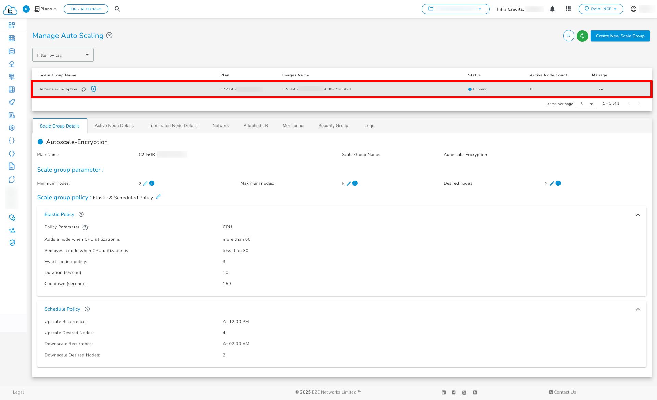
Task: Switch to the Monitoring tab
Action: (x=293, y=126)
